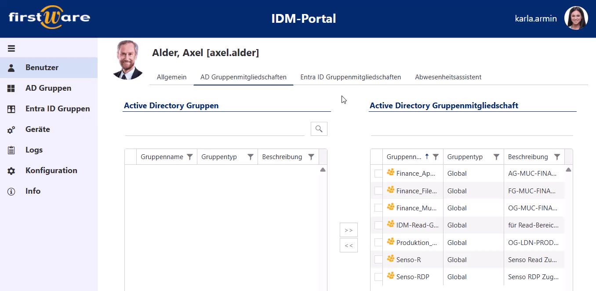Click the << remove membership button

(x=349, y=245)
